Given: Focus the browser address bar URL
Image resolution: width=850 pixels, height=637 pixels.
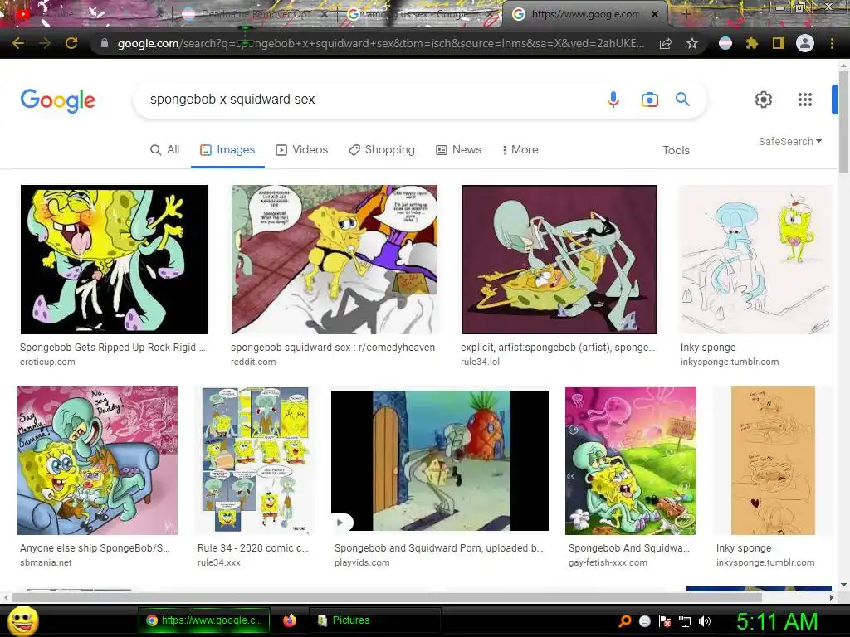Looking at the screenshot, I should coord(381,43).
